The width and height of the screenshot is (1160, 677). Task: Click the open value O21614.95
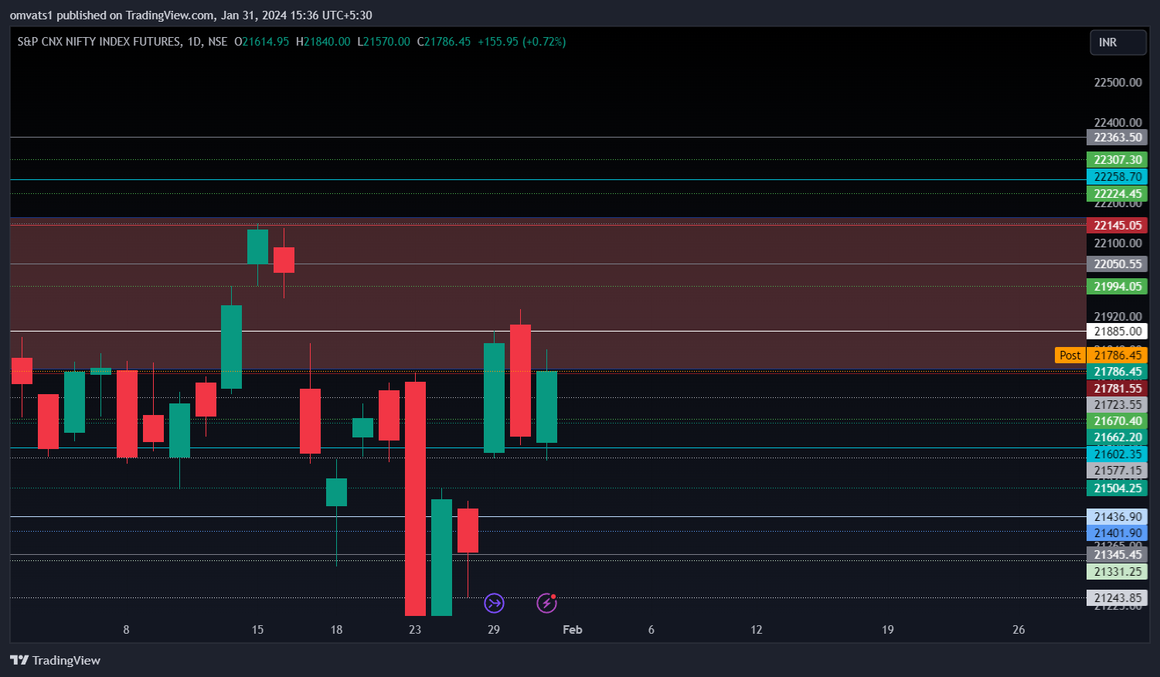(x=262, y=42)
